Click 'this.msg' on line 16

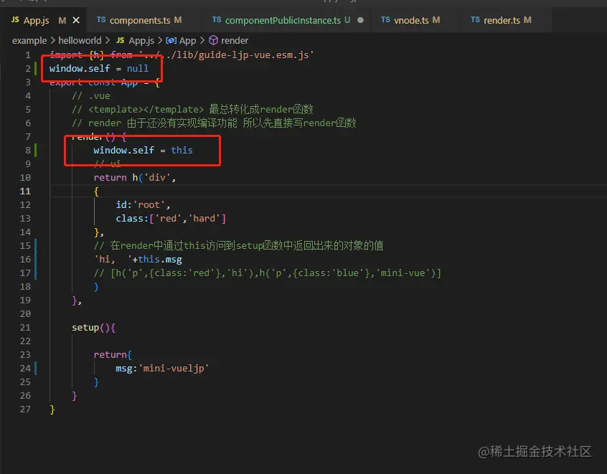[160, 260]
